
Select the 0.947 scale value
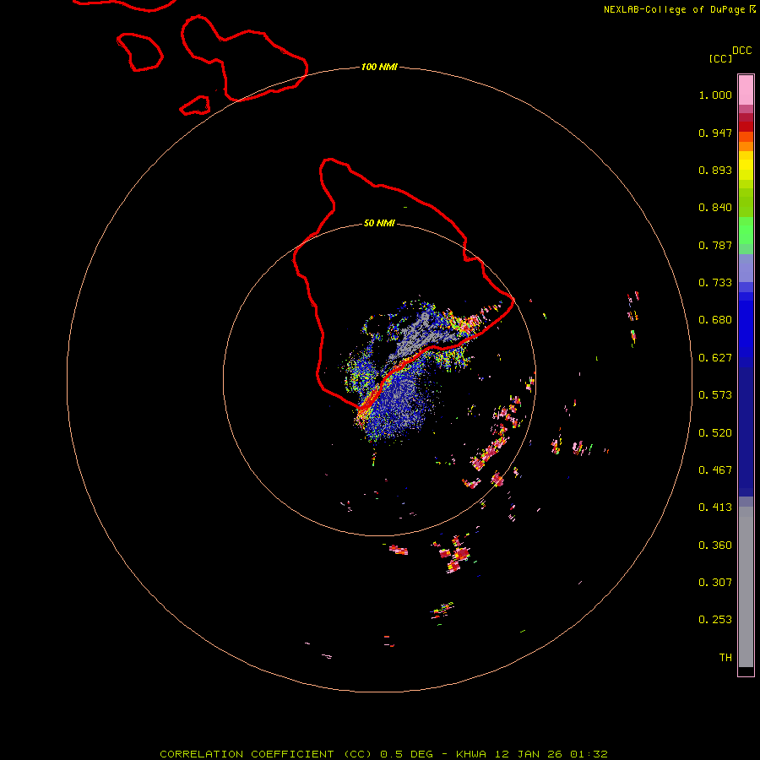[x=715, y=133]
